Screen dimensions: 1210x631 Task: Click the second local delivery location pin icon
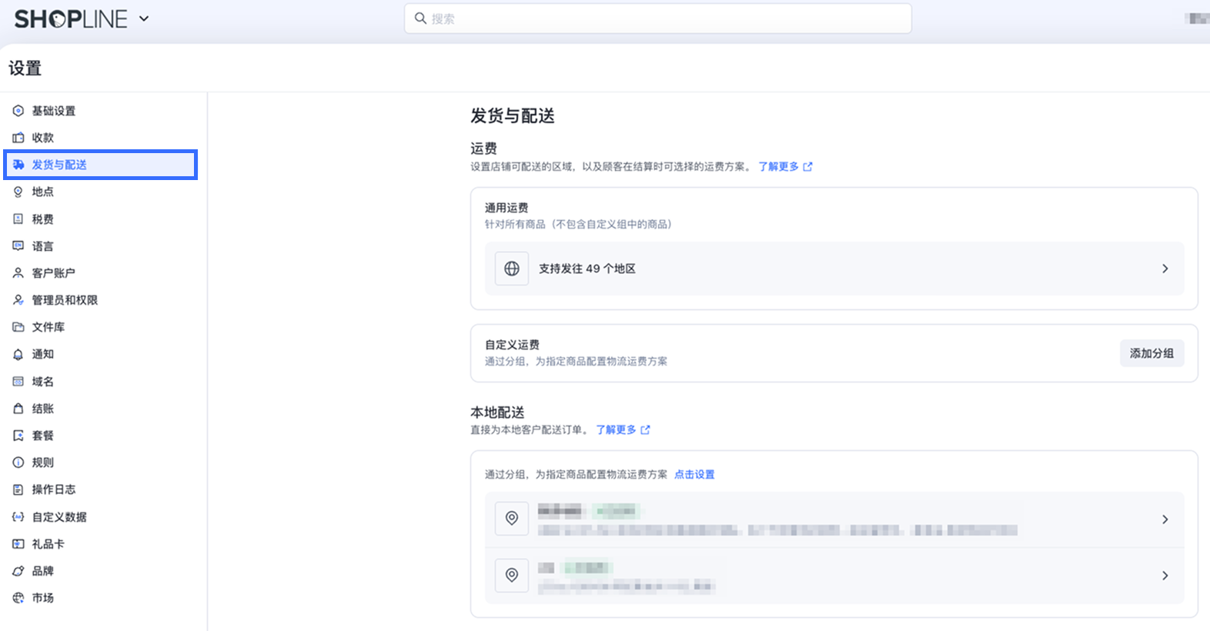click(512, 576)
